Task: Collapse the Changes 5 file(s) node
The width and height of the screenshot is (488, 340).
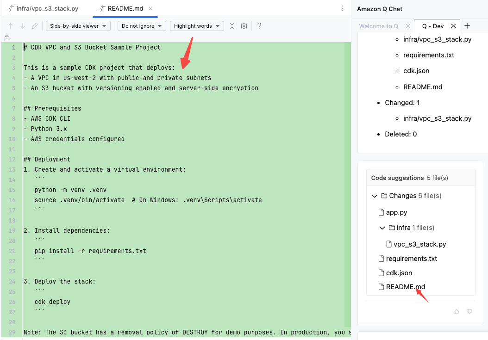Action: coord(375,196)
